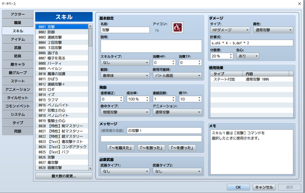Open the アニメーション tab
305x193 pixels.
coord(18,90)
